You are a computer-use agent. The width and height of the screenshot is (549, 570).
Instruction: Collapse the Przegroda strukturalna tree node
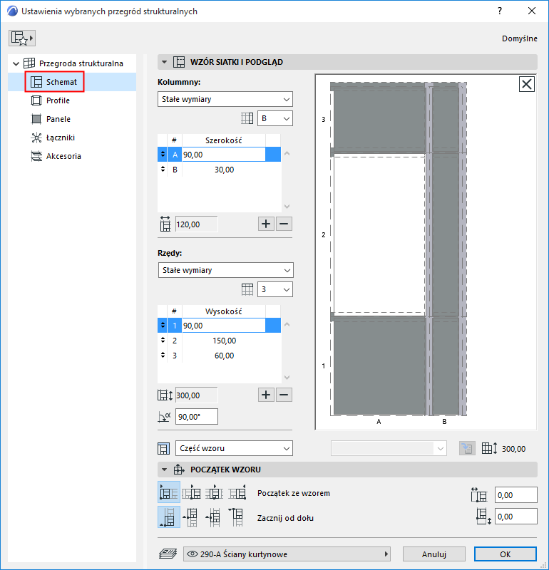[16, 63]
